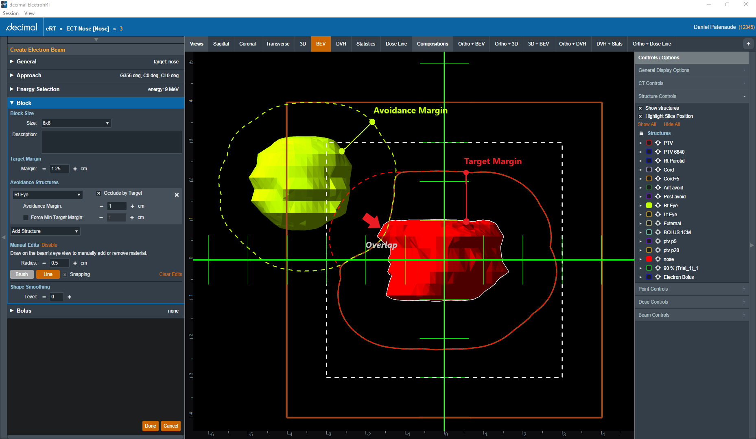
Task: Click the crosshair icon next to Rt Eye
Action: point(658,206)
